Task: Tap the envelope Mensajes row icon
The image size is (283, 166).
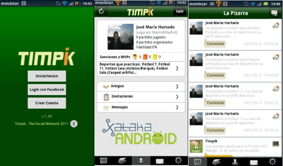Action: [106, 108]
